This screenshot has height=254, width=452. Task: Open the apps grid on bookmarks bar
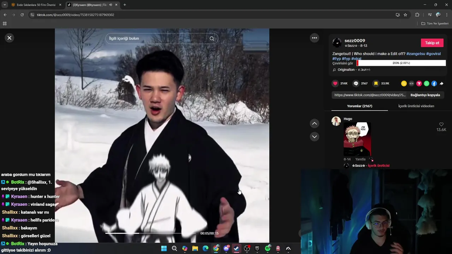pos(5,23)
